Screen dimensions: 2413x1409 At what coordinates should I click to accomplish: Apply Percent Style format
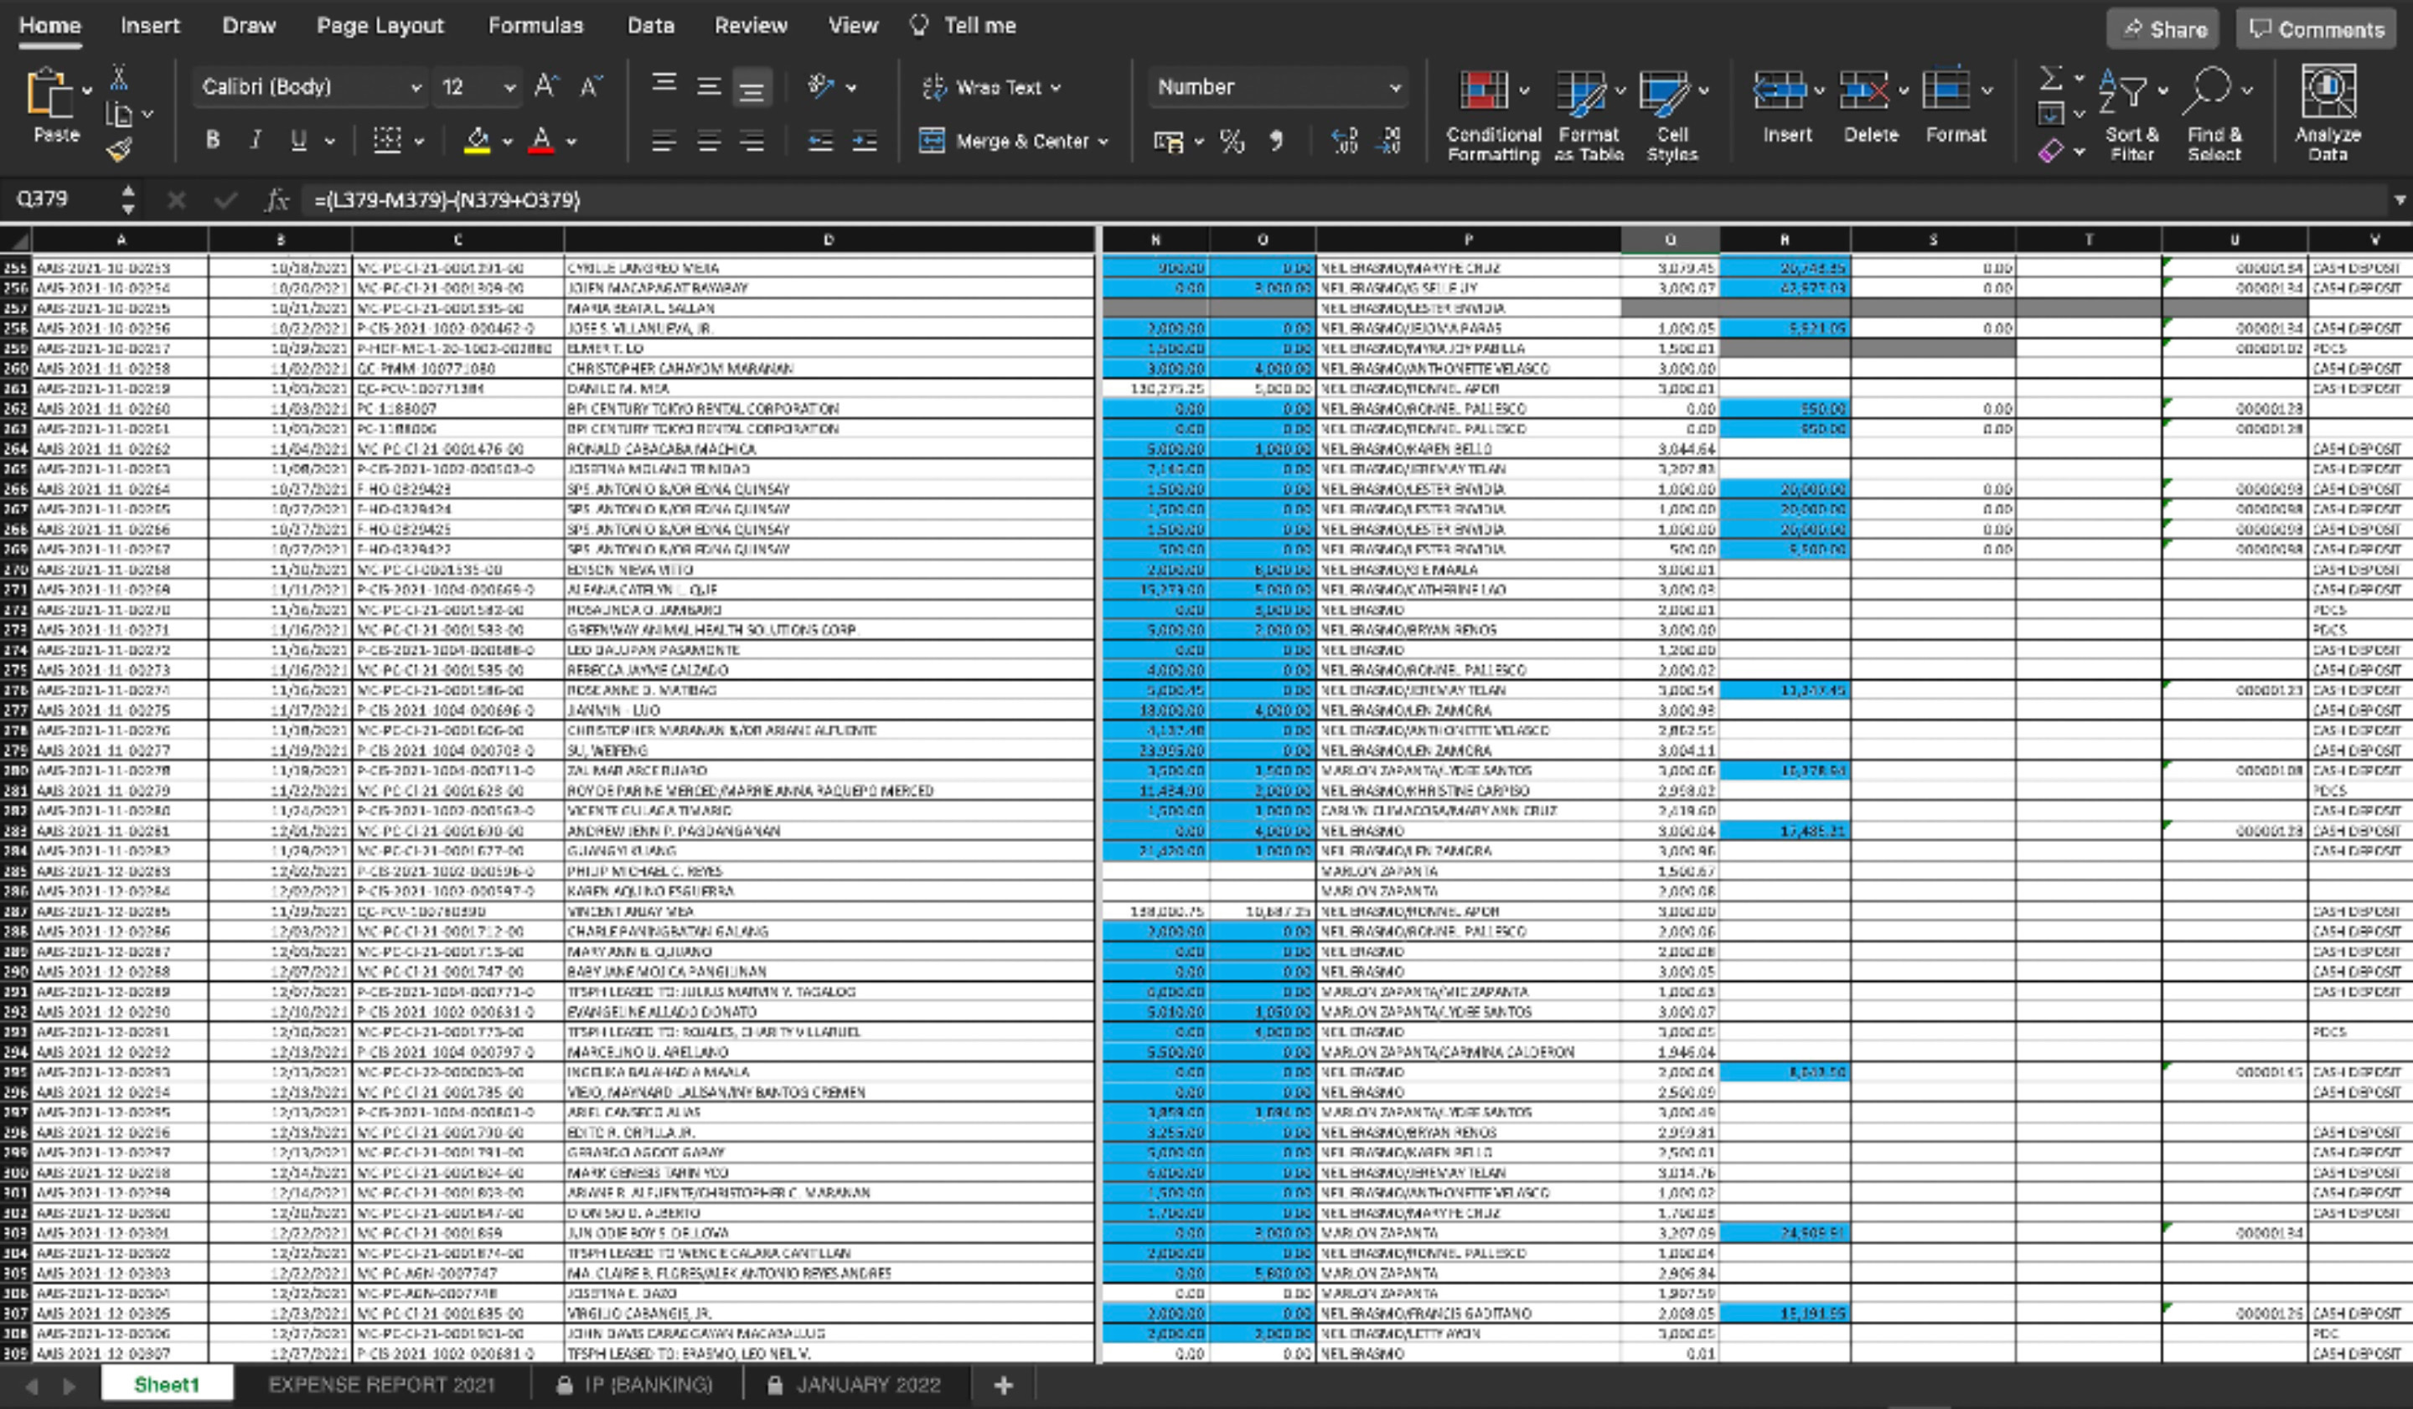point(1232,142)
